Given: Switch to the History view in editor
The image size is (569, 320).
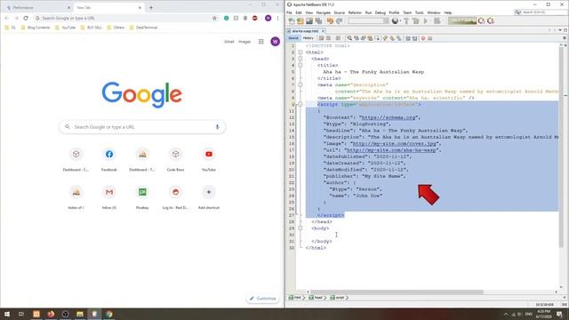Looking at the screenshot, I should (309, 38).
